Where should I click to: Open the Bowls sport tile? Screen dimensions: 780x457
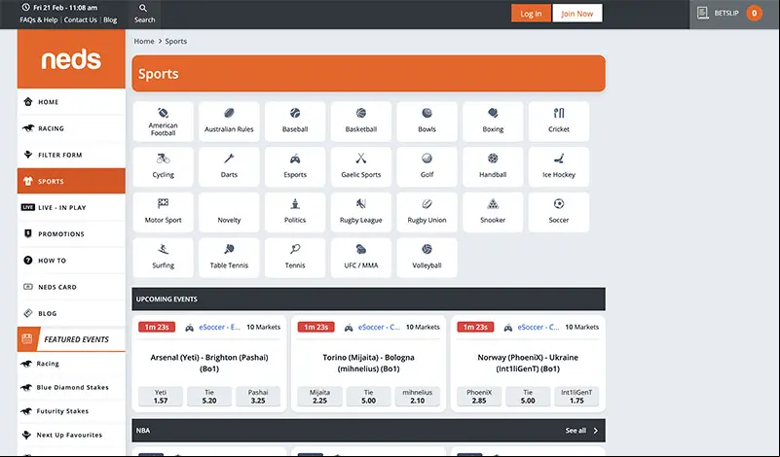pyautogui.click(x=427, y=122)
